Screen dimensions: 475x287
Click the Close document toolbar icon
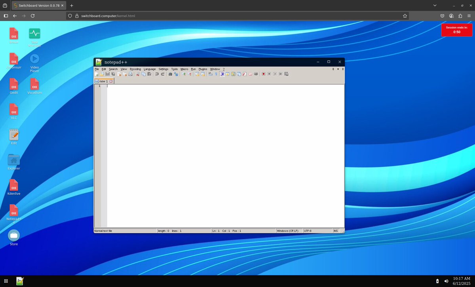click(119, 74)
